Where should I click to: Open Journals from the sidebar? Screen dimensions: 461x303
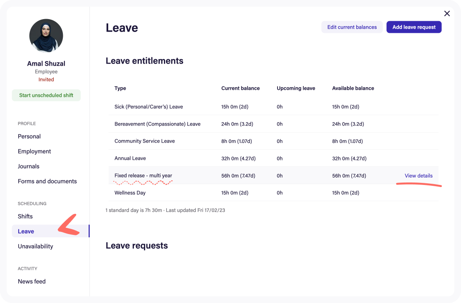28,166
